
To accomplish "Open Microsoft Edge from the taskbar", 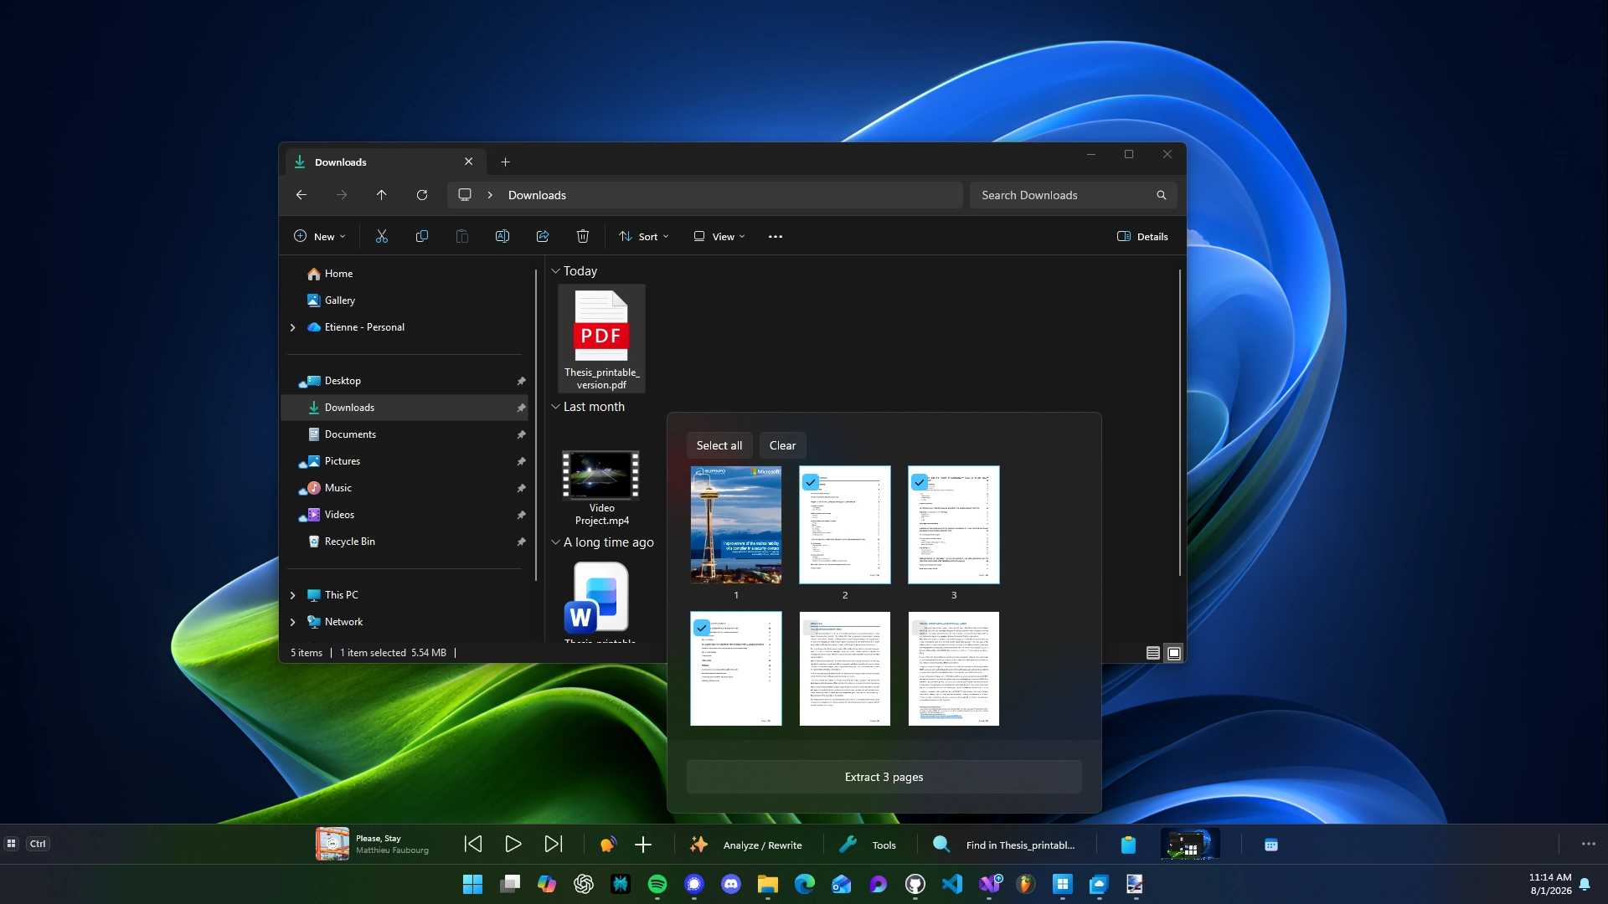I will [805, 884].
